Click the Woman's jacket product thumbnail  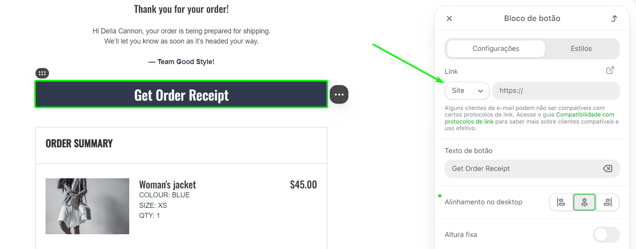87,206
